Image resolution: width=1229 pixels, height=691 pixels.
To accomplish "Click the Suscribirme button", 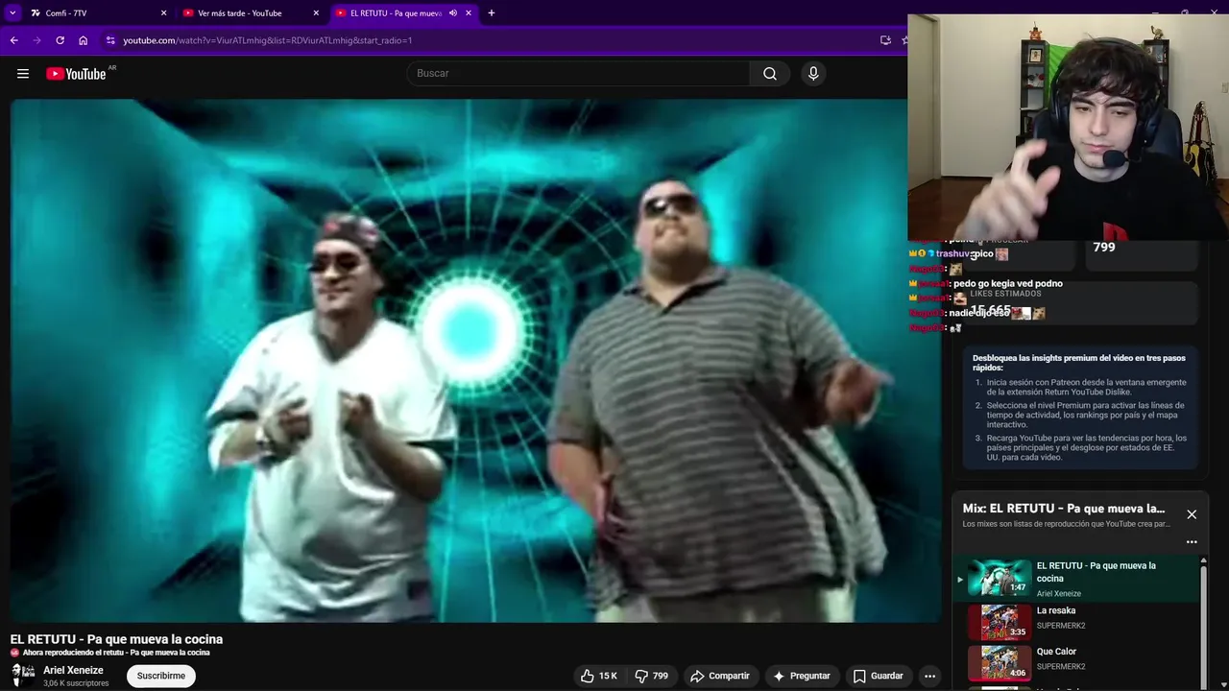I will [x=161, y=676].
